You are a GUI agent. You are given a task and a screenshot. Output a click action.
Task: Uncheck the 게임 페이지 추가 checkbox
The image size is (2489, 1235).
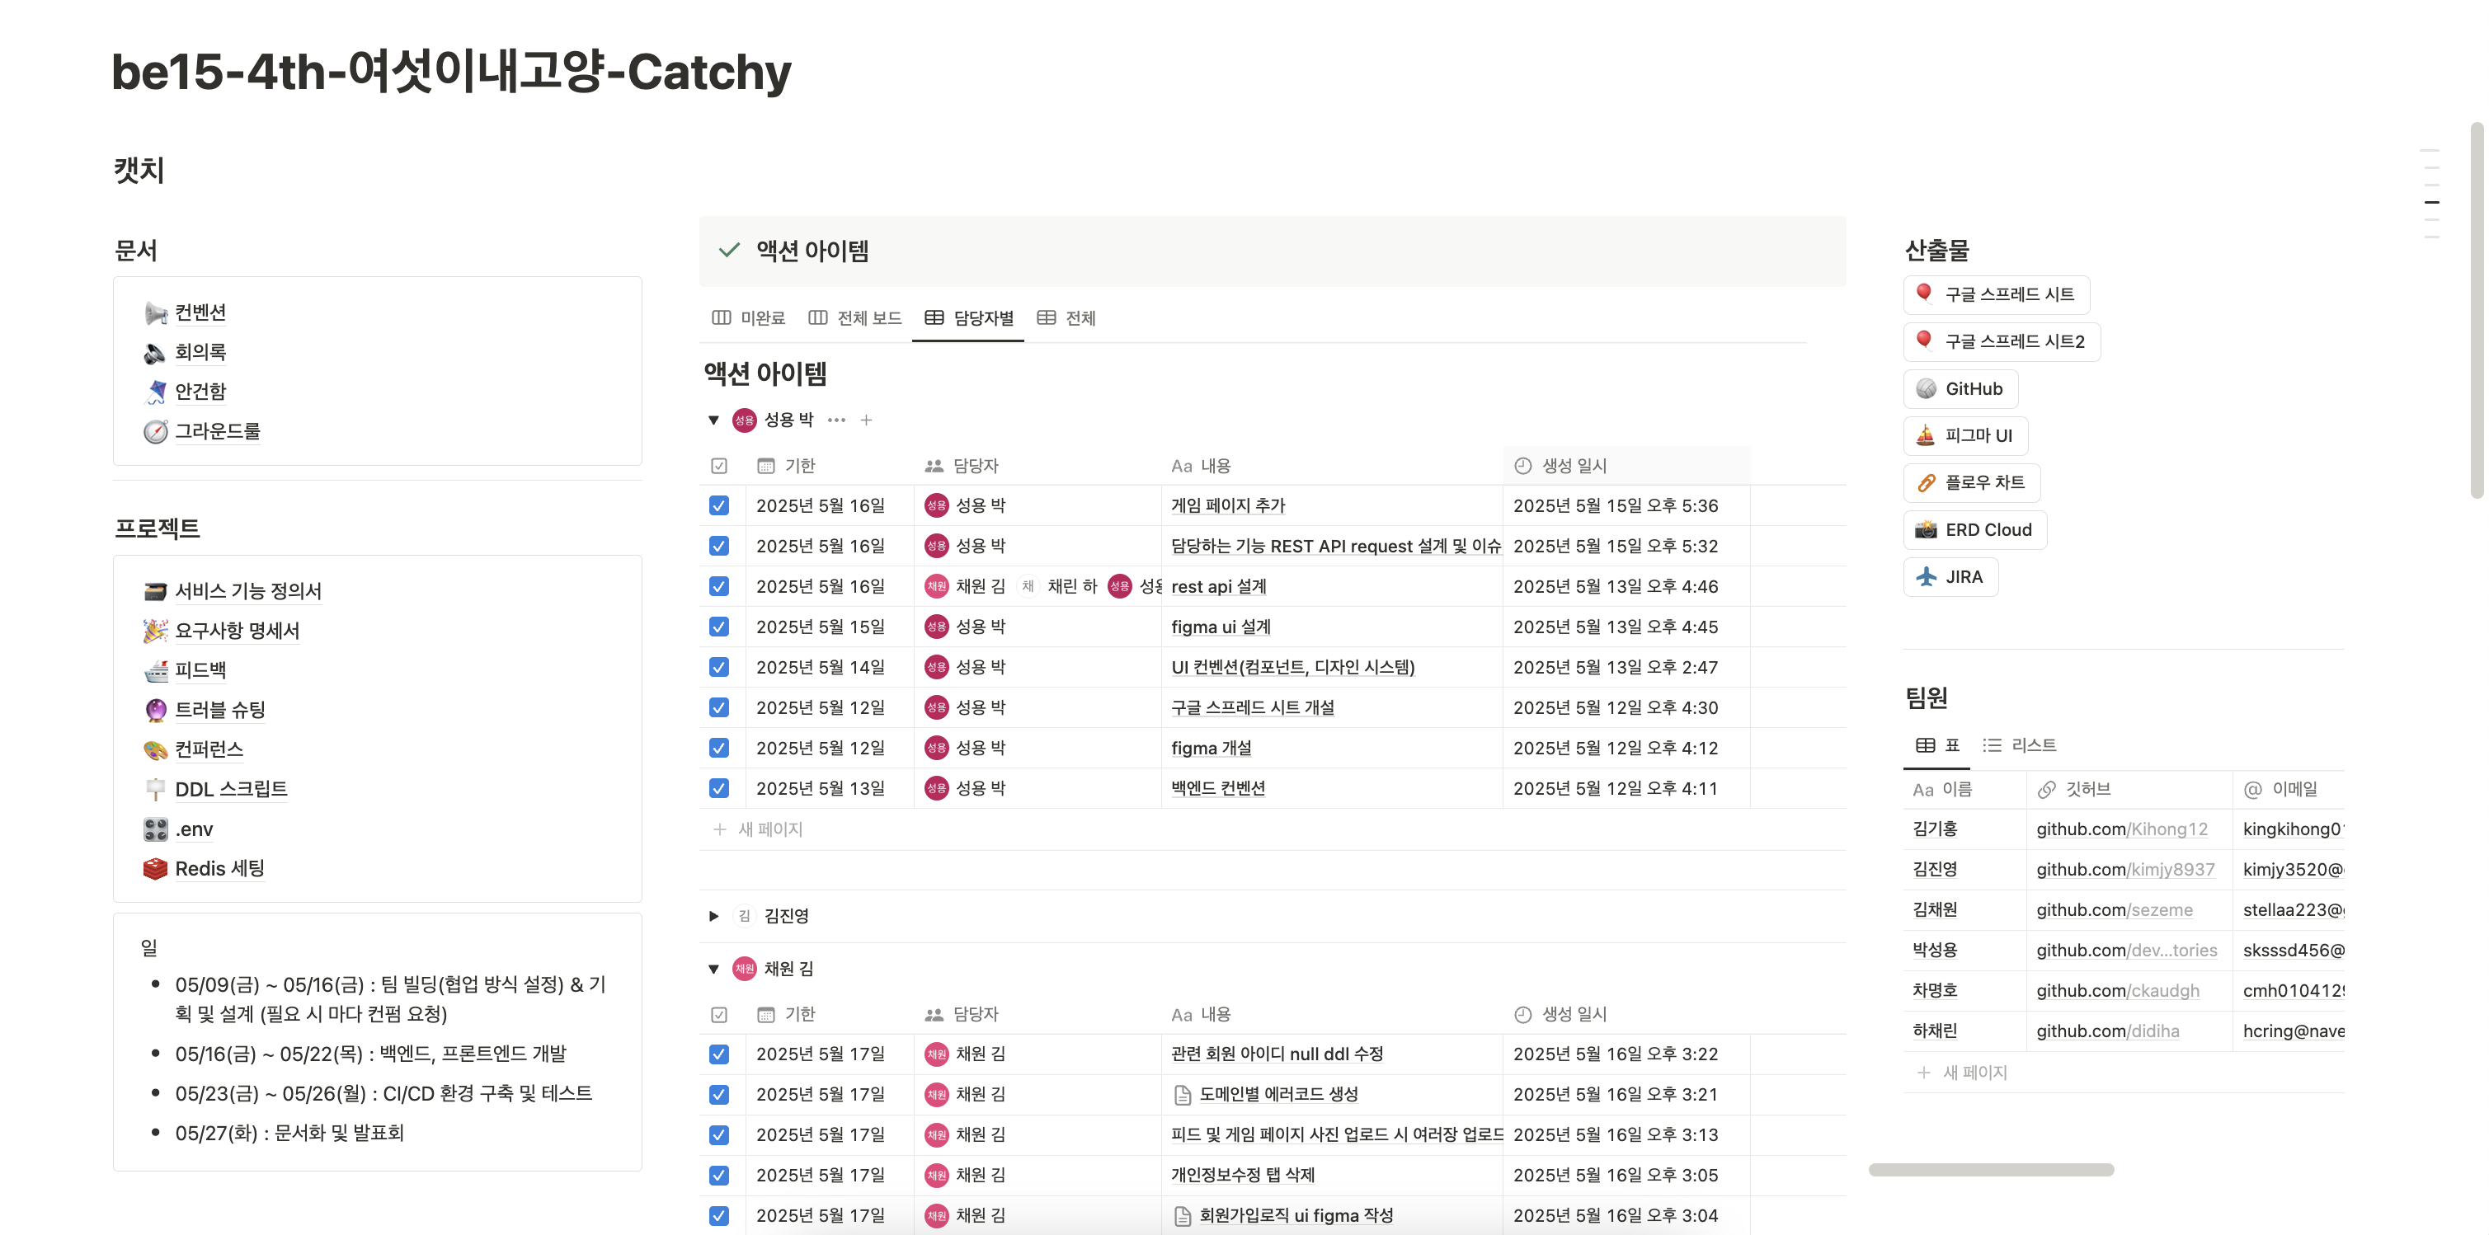[719, 505]
